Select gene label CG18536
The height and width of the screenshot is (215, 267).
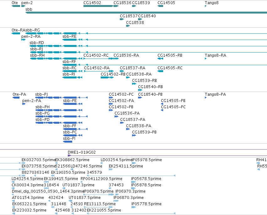(x=123, y=3)
